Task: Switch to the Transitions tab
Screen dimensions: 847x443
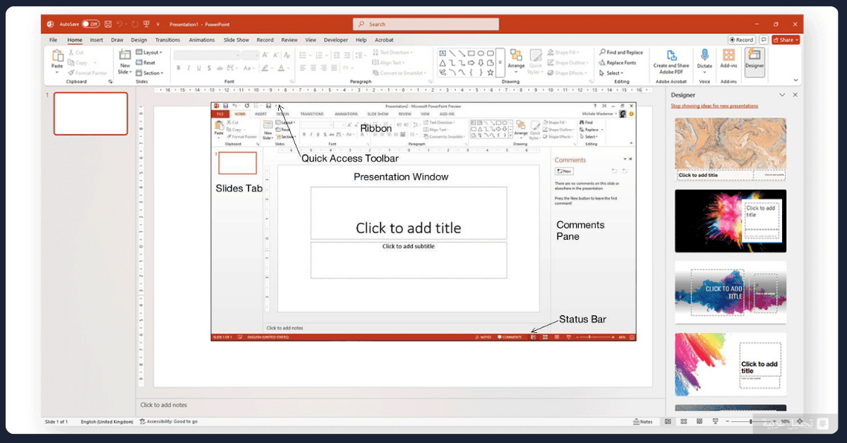Action: (x=168, y=40)
